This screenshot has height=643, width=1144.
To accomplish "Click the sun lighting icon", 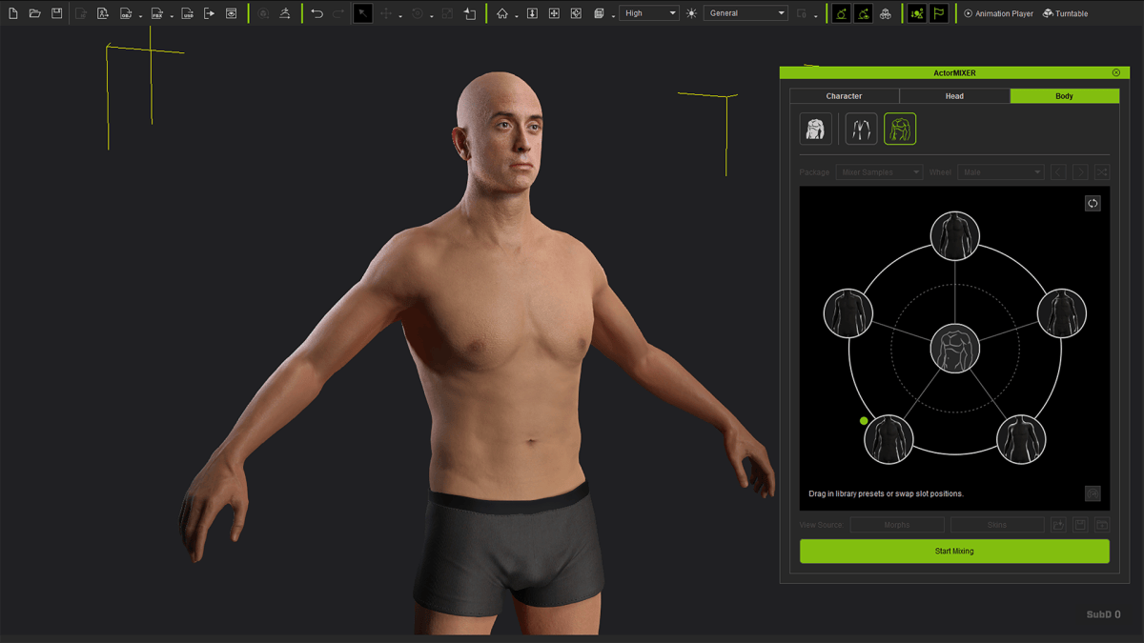I will 692,13.
